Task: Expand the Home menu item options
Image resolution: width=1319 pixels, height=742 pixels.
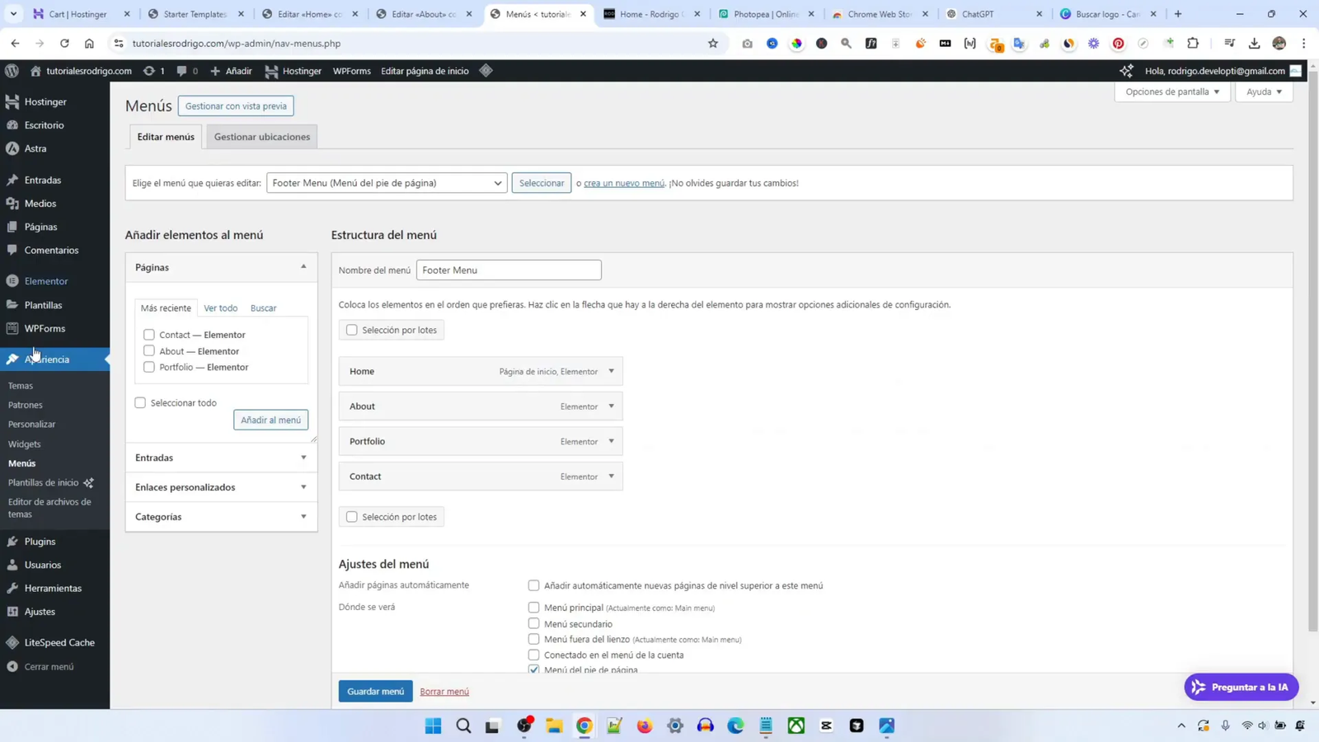Action: pos(611,371)
